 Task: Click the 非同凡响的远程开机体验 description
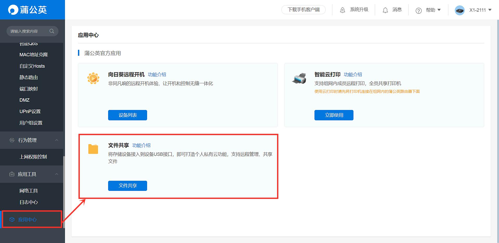[160, 84]
